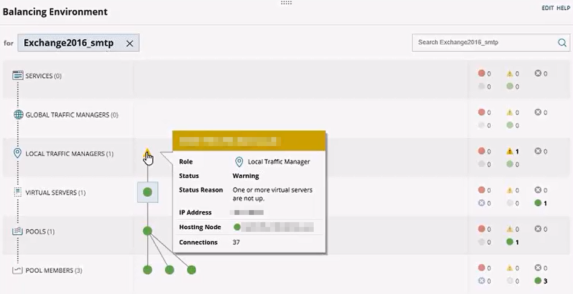Screen dimensions: 573x294
Task: Open the HELP link
Action: tap(563, 8)
